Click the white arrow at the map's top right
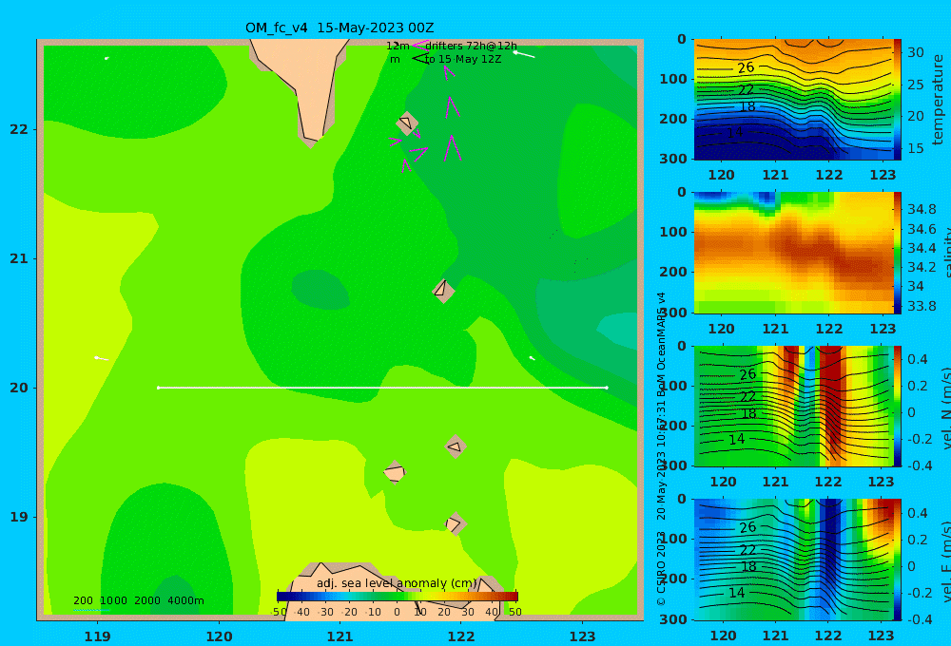 (x=525, y=54)
